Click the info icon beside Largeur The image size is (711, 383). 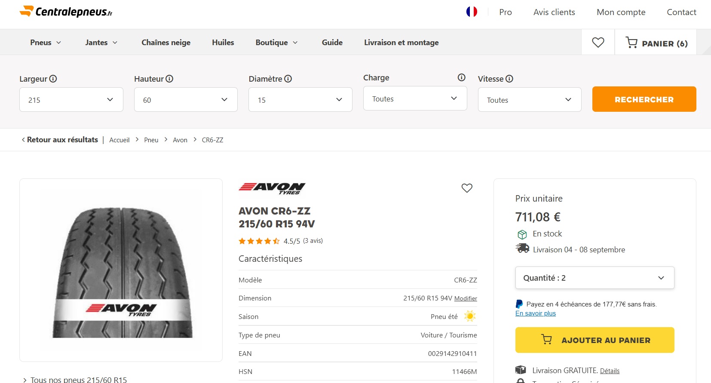click(x=53, y=79)
